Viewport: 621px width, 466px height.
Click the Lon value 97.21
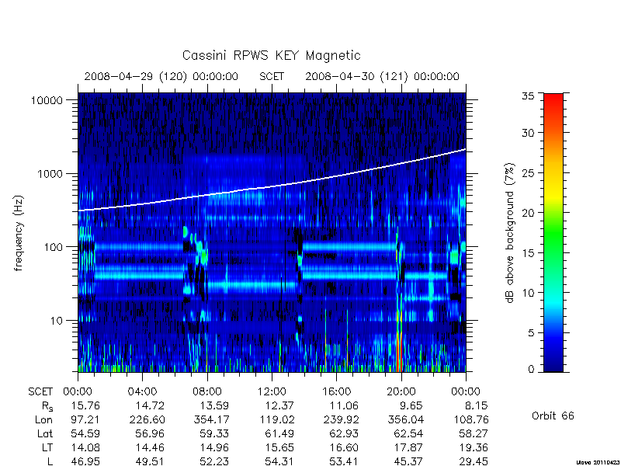[x=85, y=419]
